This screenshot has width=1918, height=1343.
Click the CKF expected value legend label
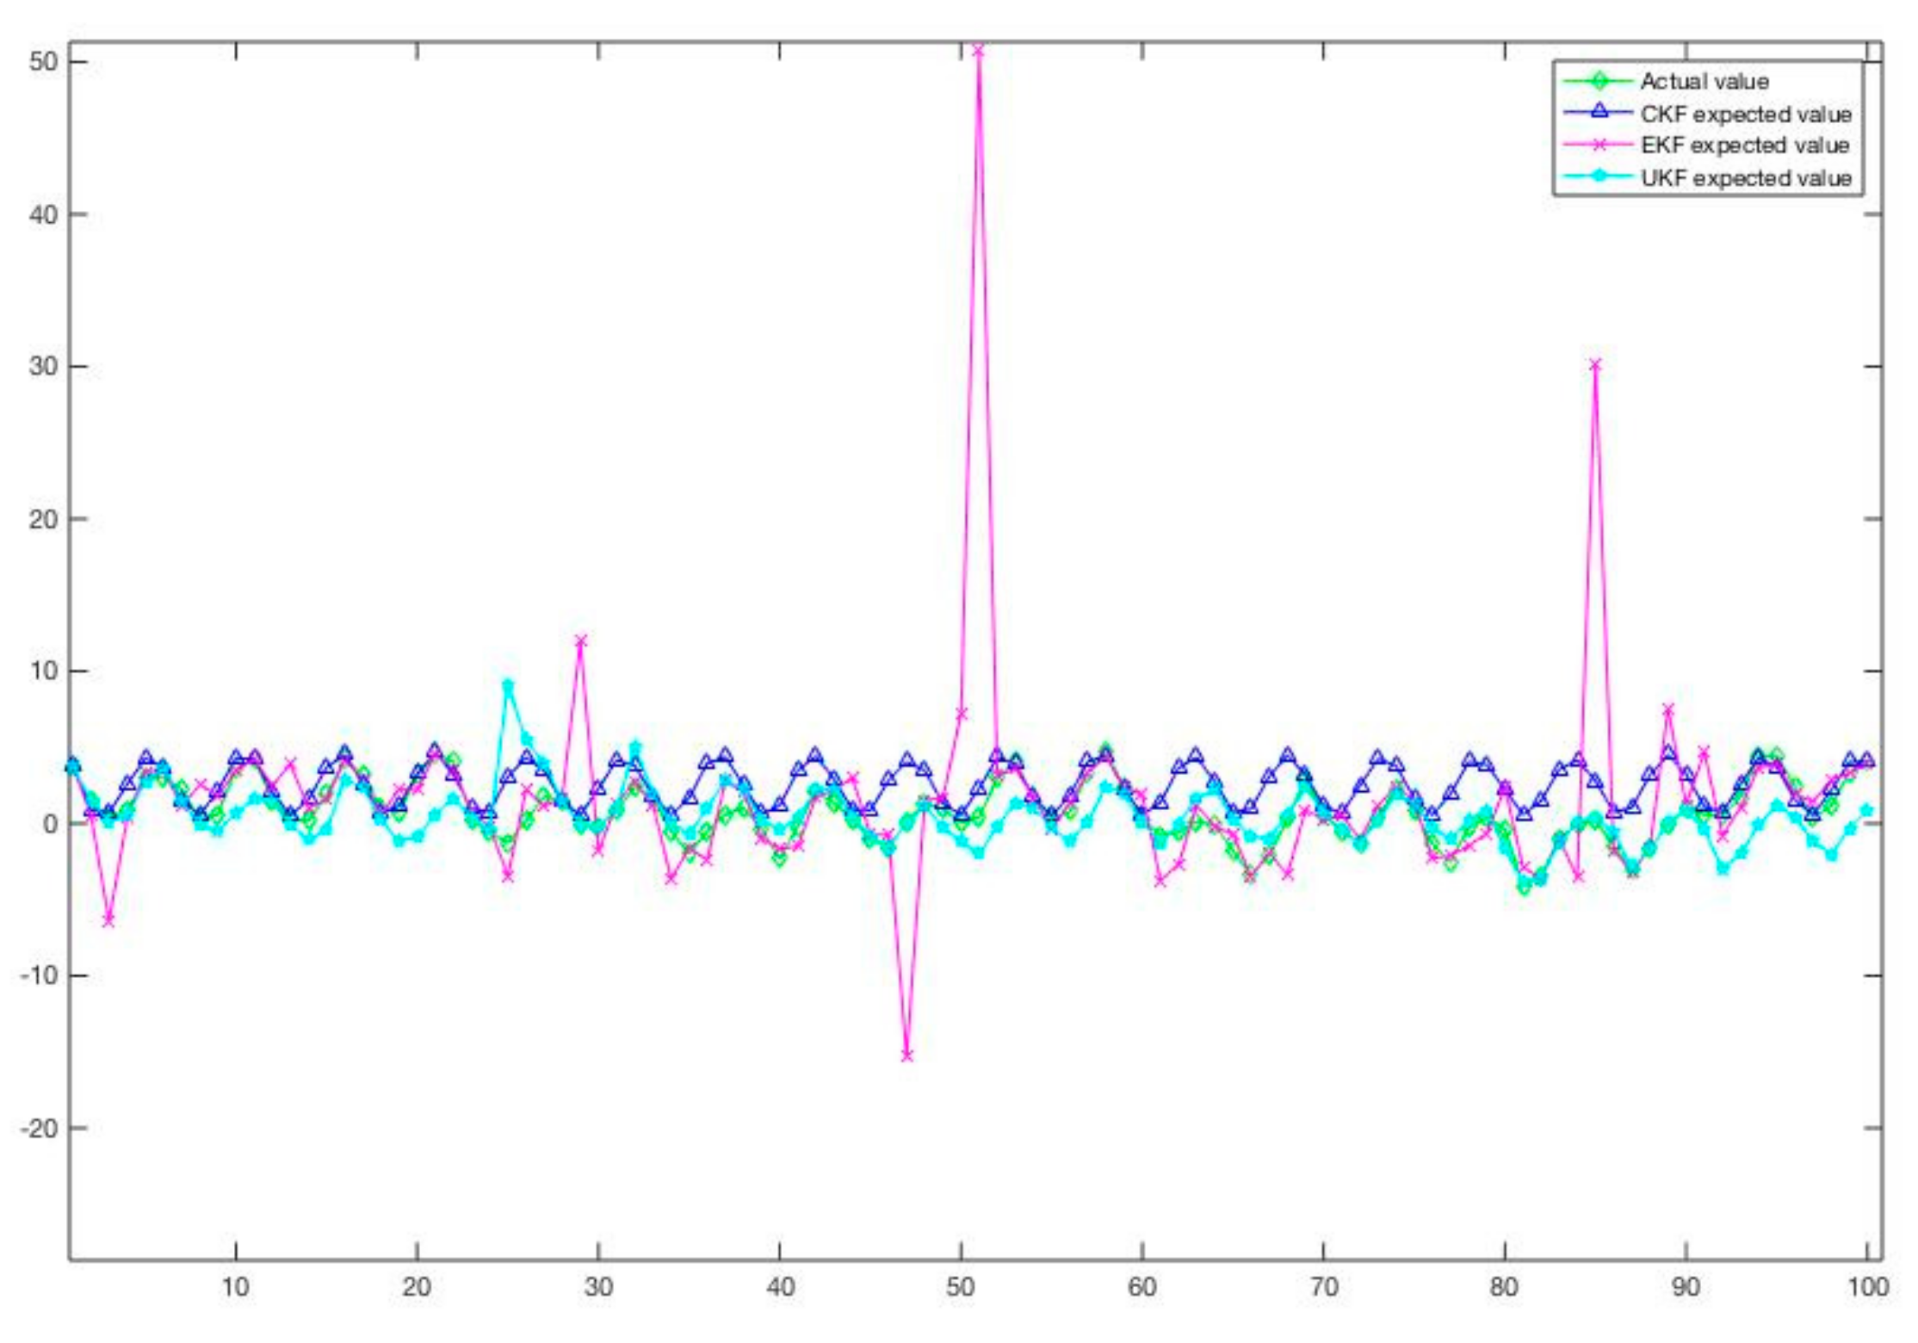point(1745,114)
